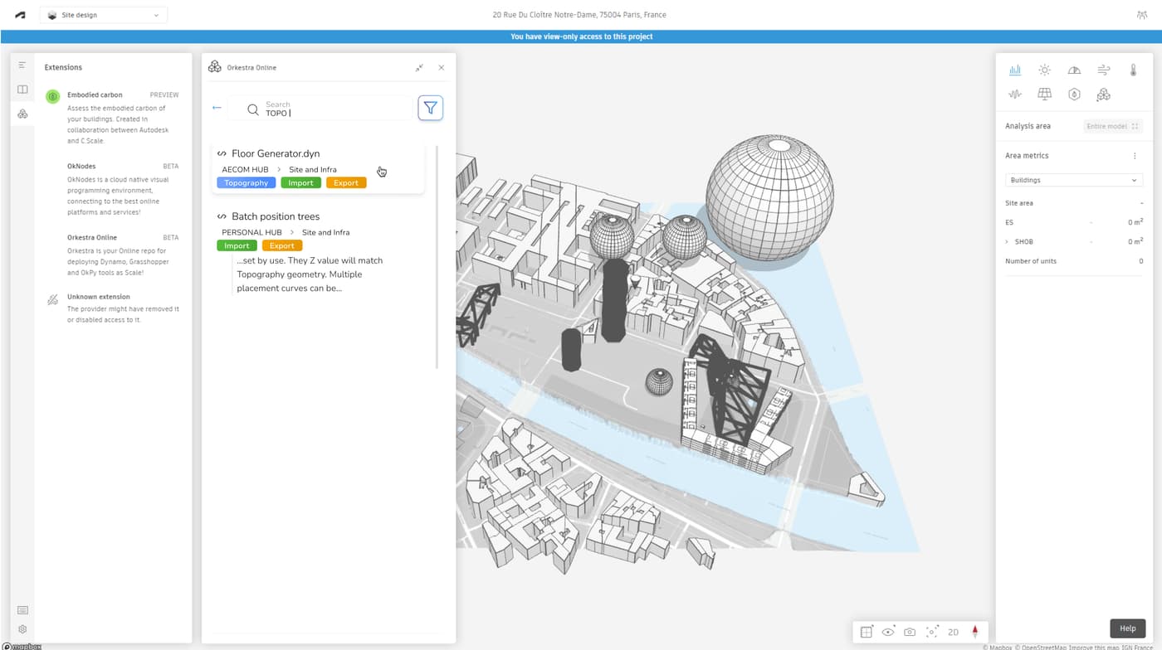Screen dimensions: 1162x650
Task: Click the screenshot camera icon
Action: [x=910, y=632]
